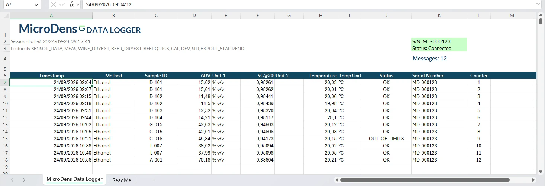Expand the formula bar chevron

coord(538,4)
